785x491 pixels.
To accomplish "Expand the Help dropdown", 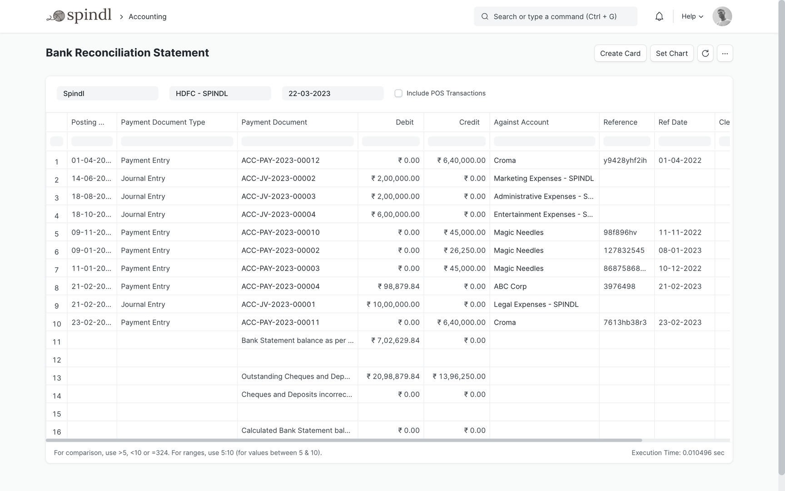I will coord(692,16).
